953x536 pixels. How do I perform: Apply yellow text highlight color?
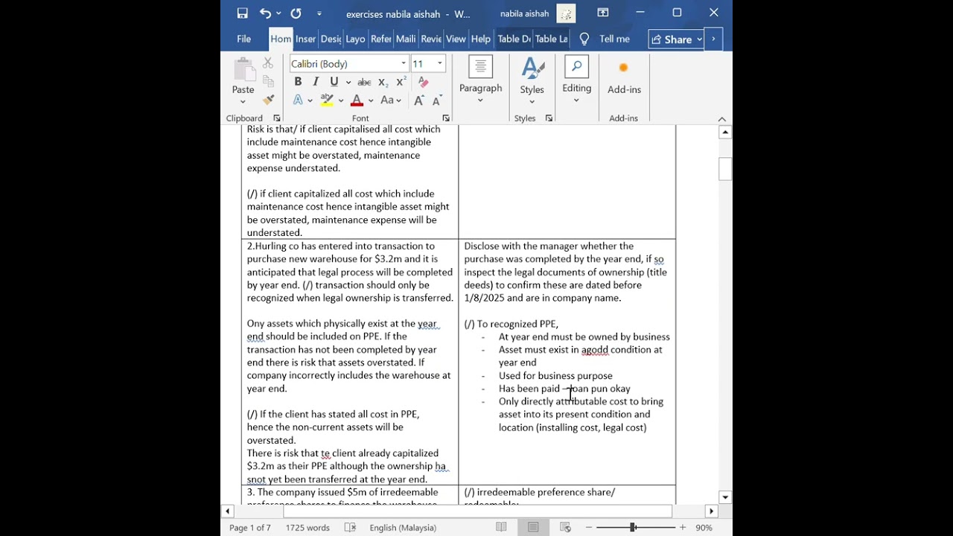pyautogui.click(x=326, y=100)
